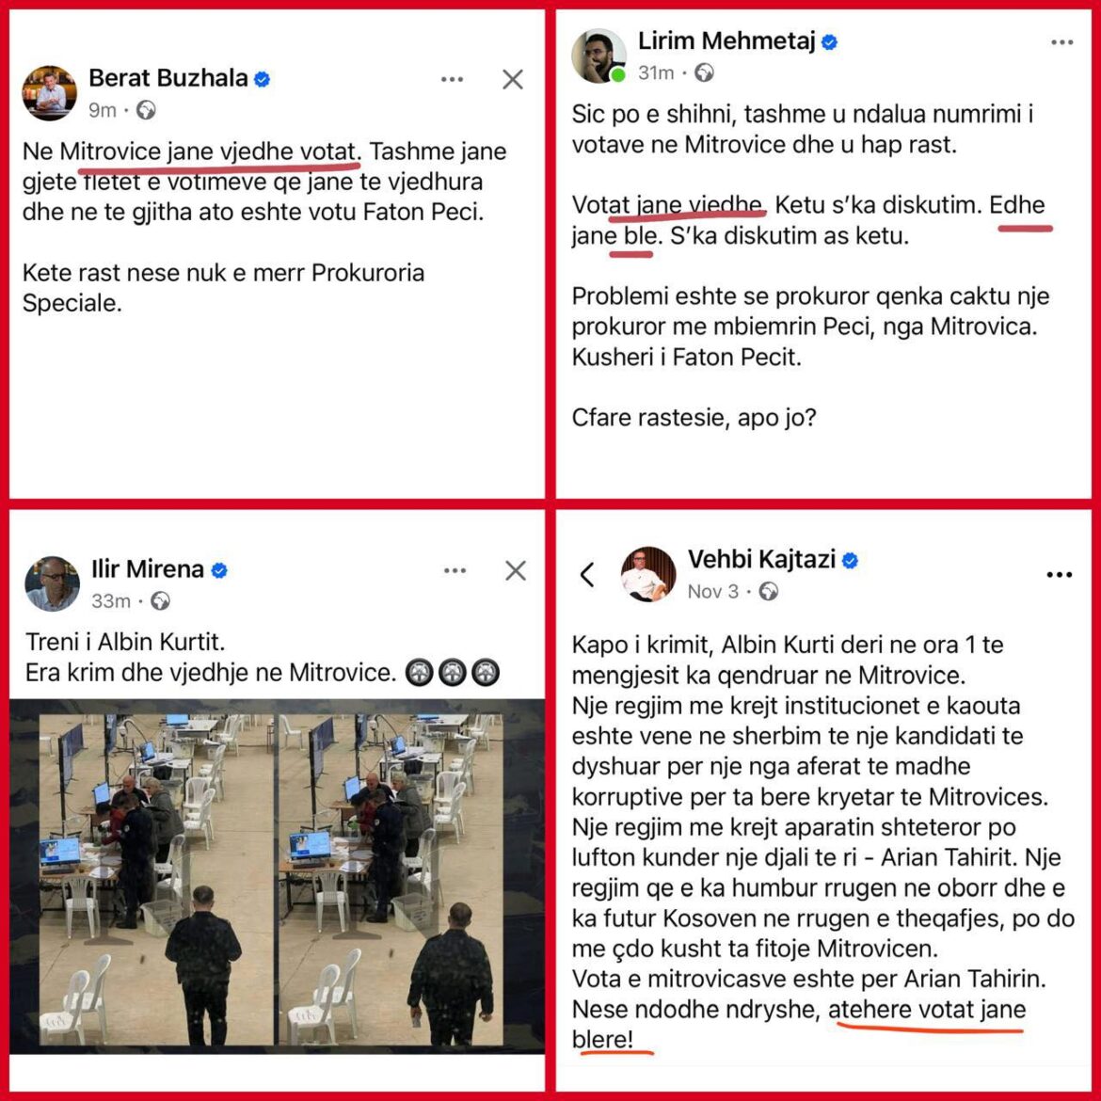This screenshot has height=1101, width=1101.
Task: Click the Ilir Mirena name link
Action: (x=148, y=568)
